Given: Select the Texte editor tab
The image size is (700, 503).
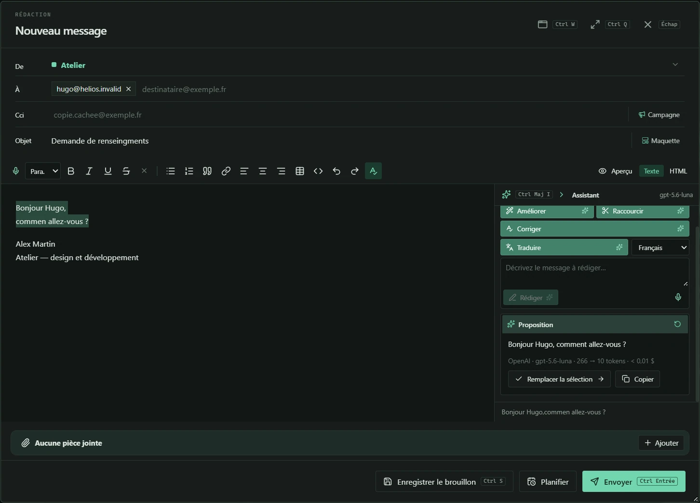Looking at the screenshot, I should pos(651,171).
